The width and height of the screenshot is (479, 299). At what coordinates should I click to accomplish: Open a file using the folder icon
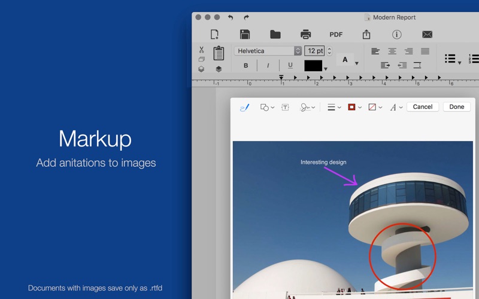[275, 35]
